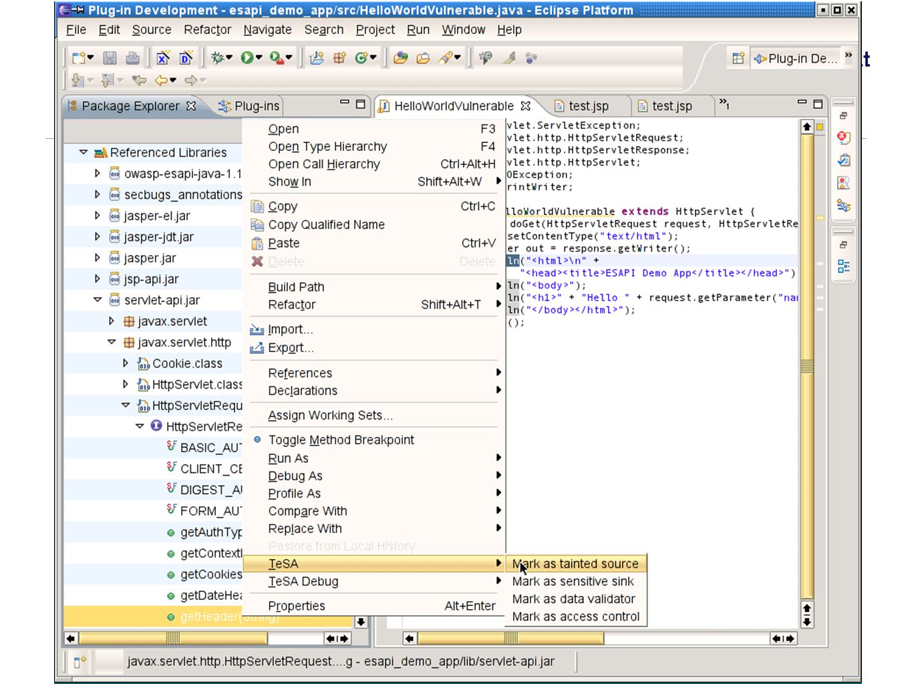Maximize the editor area
The image size is (912, 684).
click(818, 103)
